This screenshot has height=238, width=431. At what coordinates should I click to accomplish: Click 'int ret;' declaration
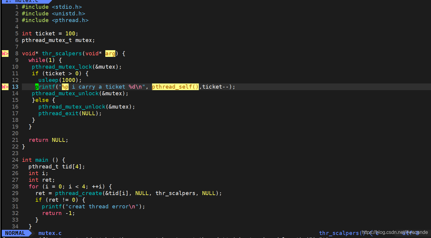(x=42, y=180)
